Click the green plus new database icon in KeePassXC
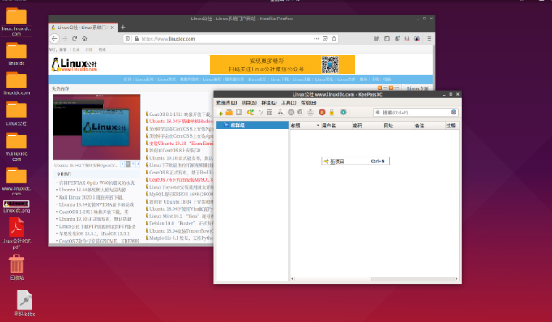 click(220, 113)
